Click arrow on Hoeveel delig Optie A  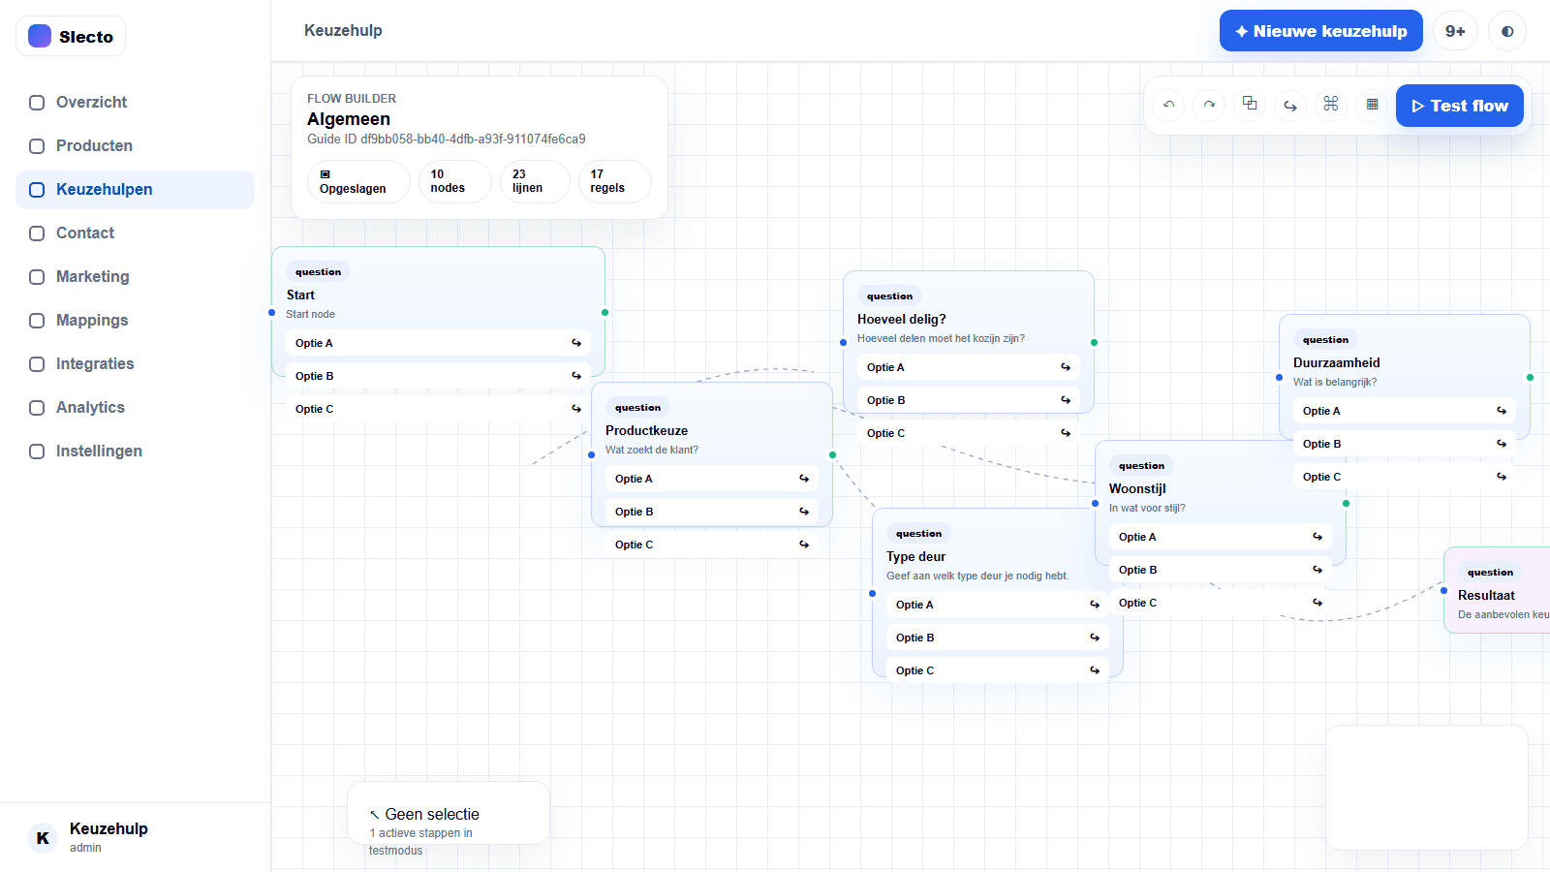click(1066, 367)
